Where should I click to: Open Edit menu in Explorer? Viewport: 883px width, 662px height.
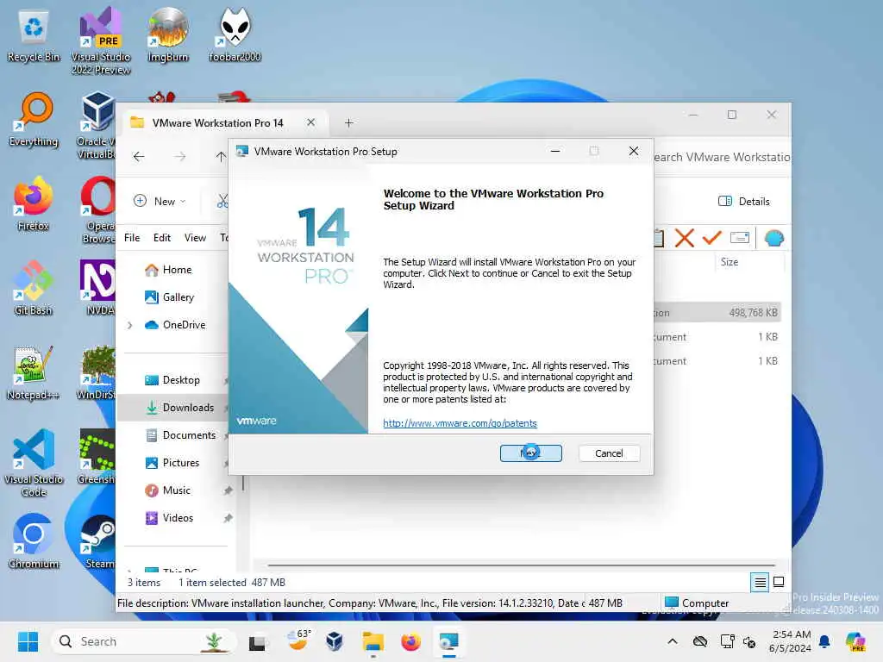pos(161,238)
